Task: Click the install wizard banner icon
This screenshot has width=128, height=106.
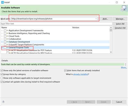Action: (124, 8)
